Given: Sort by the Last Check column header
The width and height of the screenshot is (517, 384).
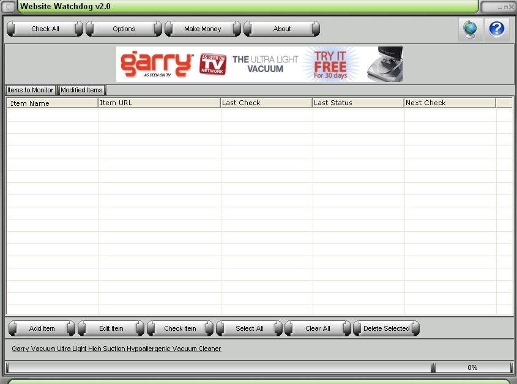Looking at the screenshot, I should point(266,103).
